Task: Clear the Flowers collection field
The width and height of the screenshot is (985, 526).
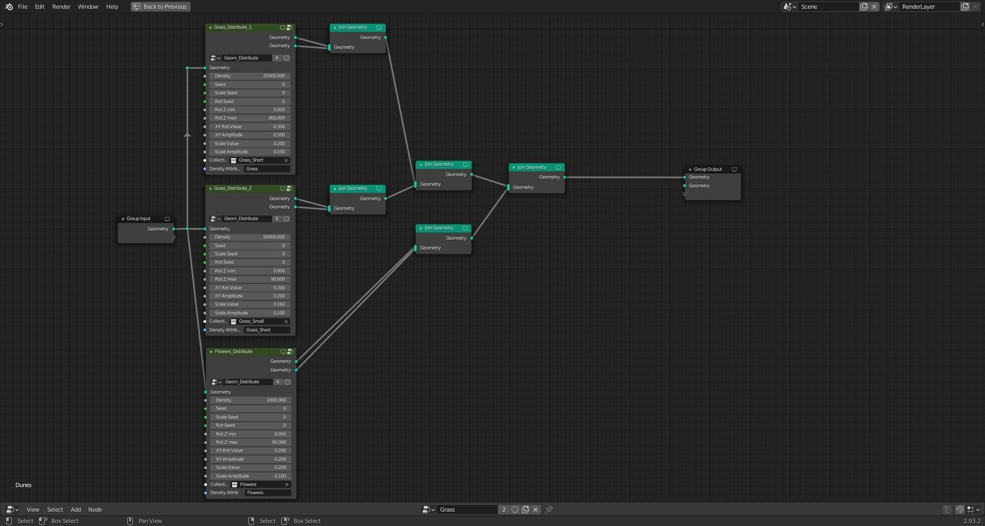Action: pos(287,484)
